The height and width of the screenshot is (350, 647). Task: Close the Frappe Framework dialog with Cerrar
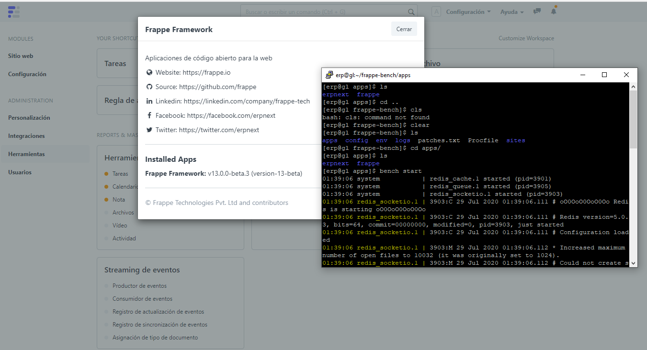[404, 29]
